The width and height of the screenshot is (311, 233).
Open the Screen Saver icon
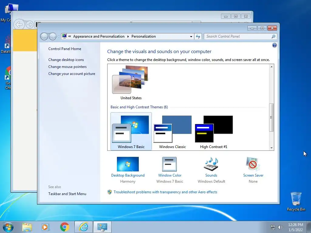coord(253,164)
